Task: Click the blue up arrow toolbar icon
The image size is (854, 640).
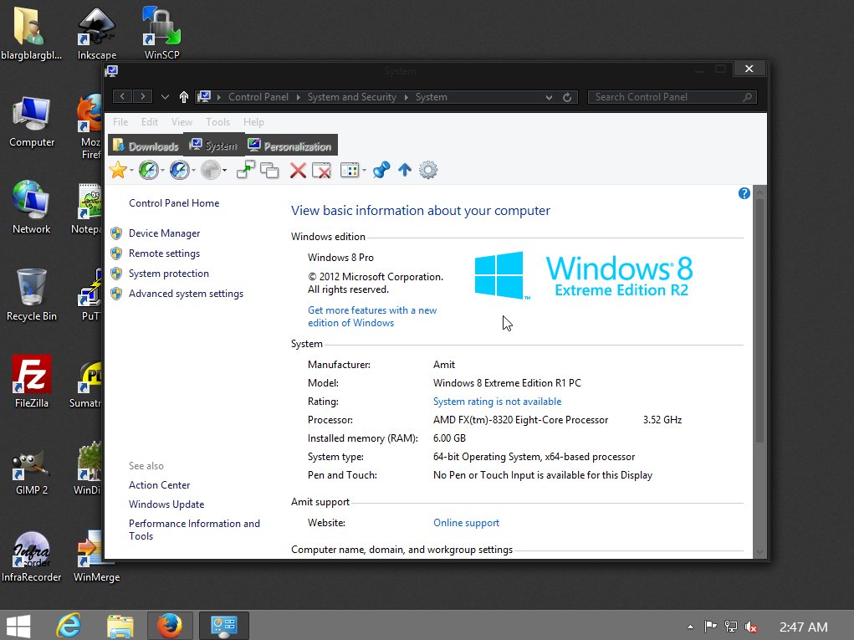Action: pyautogui.click(x=404, y=170)
